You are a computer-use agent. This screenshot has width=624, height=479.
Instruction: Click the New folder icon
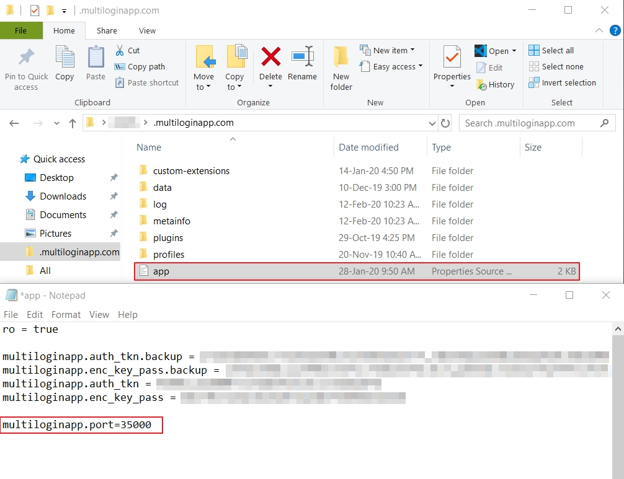tap(341, 57)
